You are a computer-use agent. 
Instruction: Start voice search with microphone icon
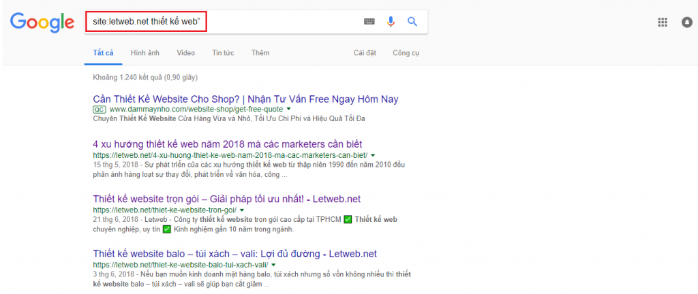click(x=391, y=21)
